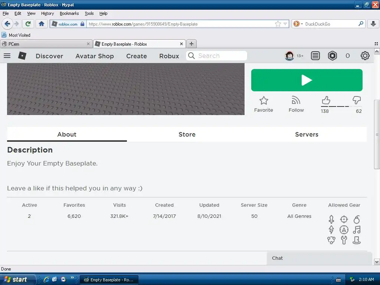This screenshot has width=380, height=285.
Task: Open the Bookmarks menu
Action: click(69, 13)
